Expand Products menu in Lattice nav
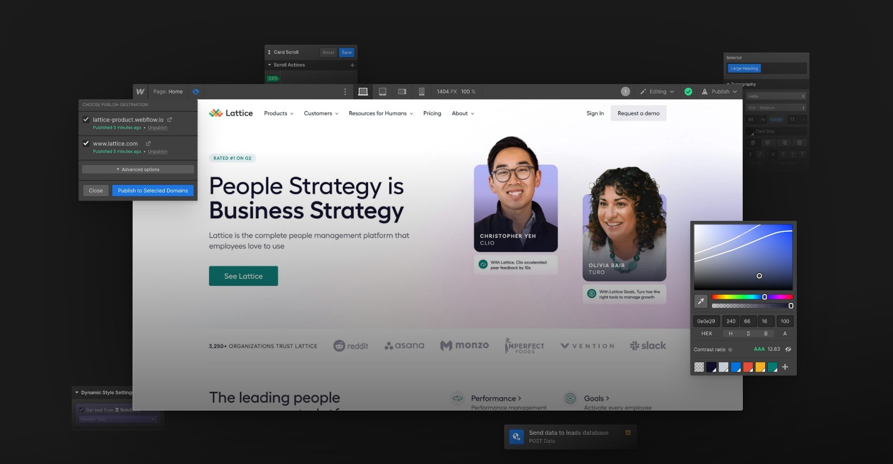This screenshot has width=893, height=464. [279, 113]
